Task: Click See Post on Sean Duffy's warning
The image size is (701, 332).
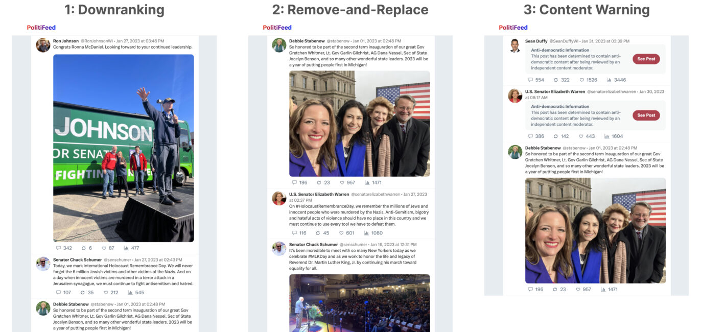Action: [646, 58]
